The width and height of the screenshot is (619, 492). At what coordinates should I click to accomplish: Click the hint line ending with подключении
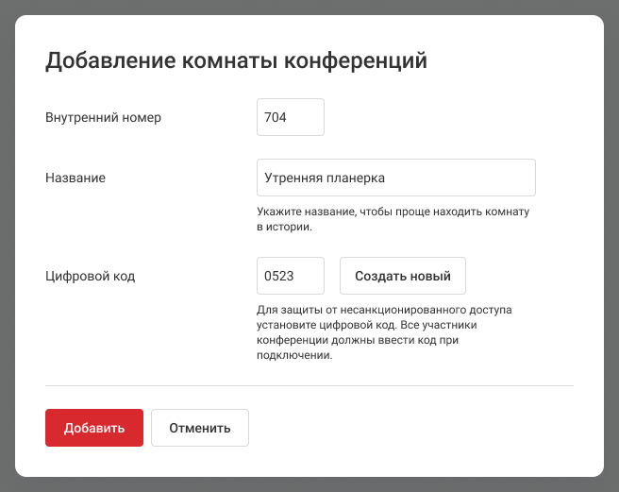coord(294,356)
